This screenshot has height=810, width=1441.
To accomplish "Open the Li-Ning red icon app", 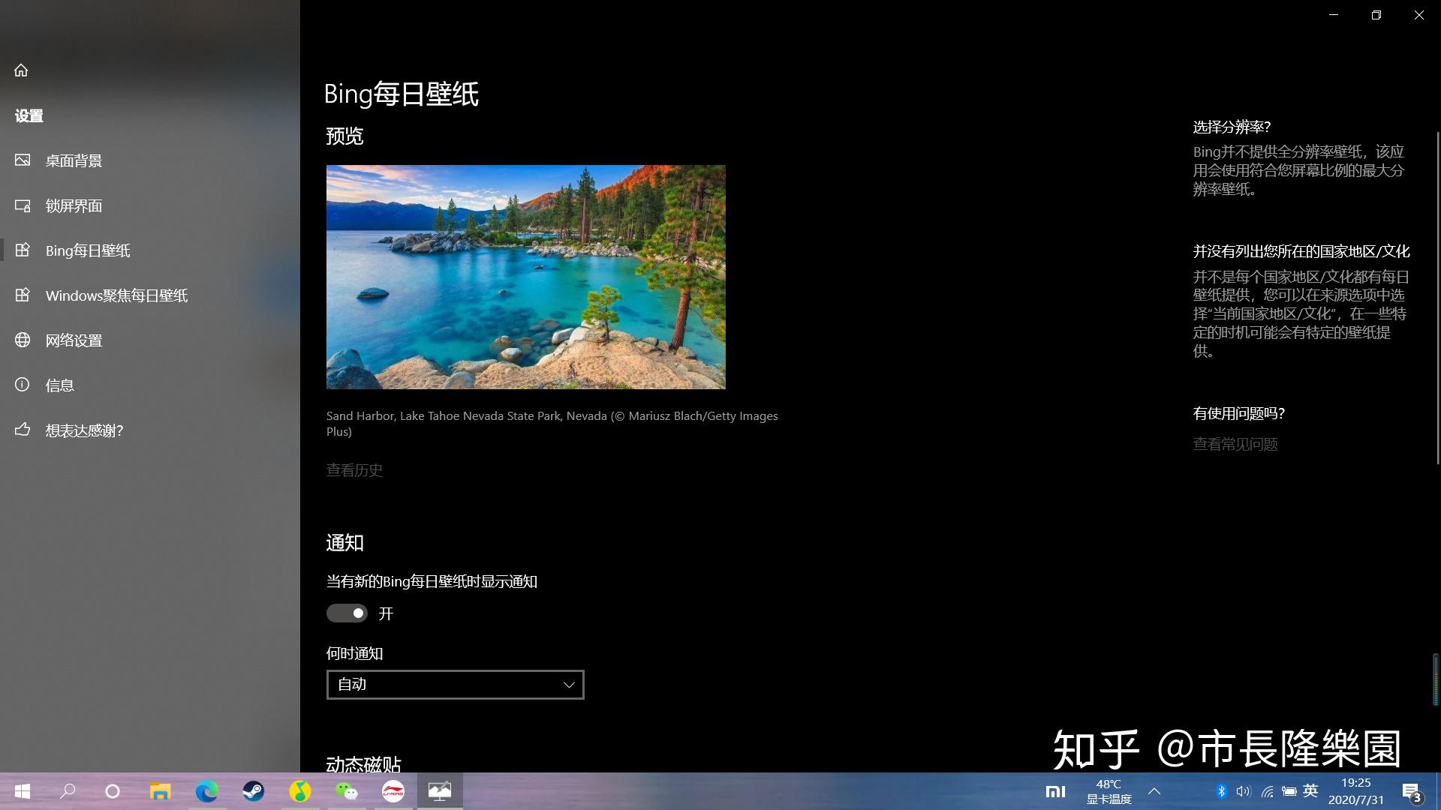I will [x=393, y=791].
